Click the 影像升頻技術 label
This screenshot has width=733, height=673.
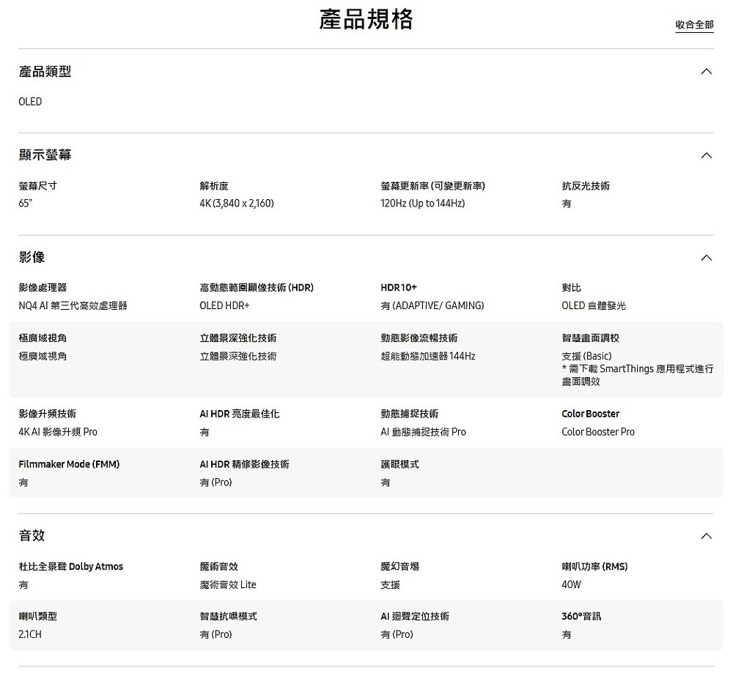tap(47, 414)
